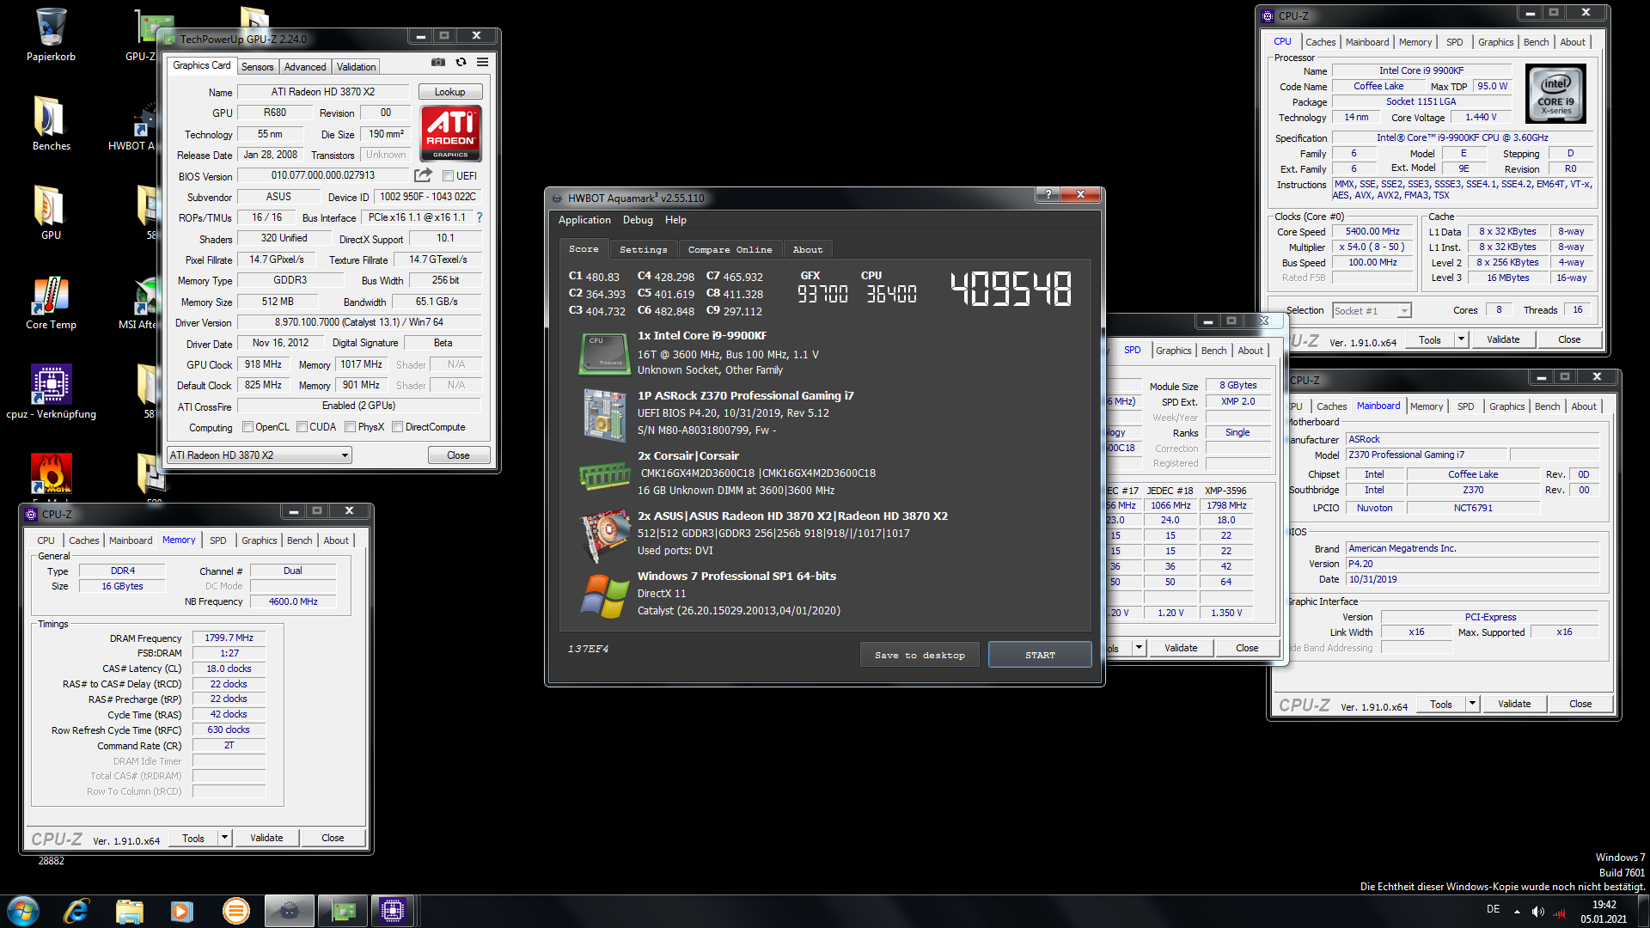Expand Tools arrow in CPU-Z SPD window

1139,648
